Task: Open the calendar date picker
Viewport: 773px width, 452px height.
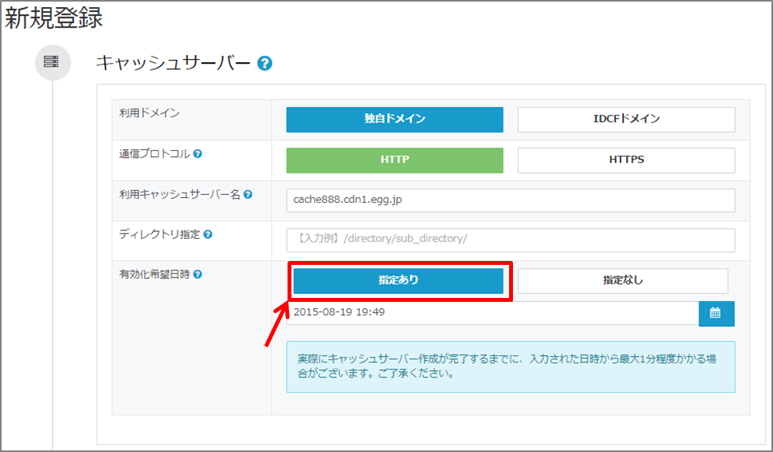Action: click(716, 313)
